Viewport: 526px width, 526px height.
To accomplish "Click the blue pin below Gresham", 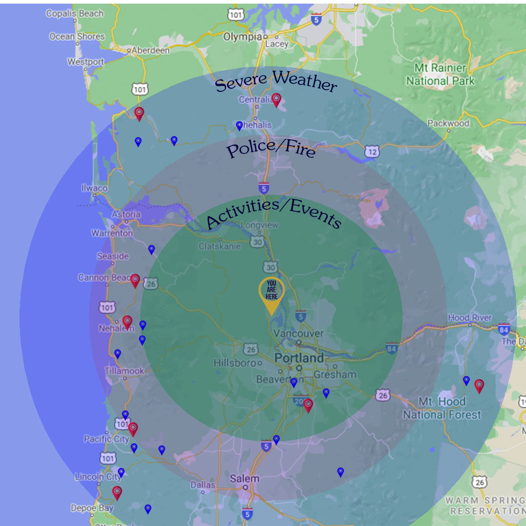I will (x=326, y=393).
